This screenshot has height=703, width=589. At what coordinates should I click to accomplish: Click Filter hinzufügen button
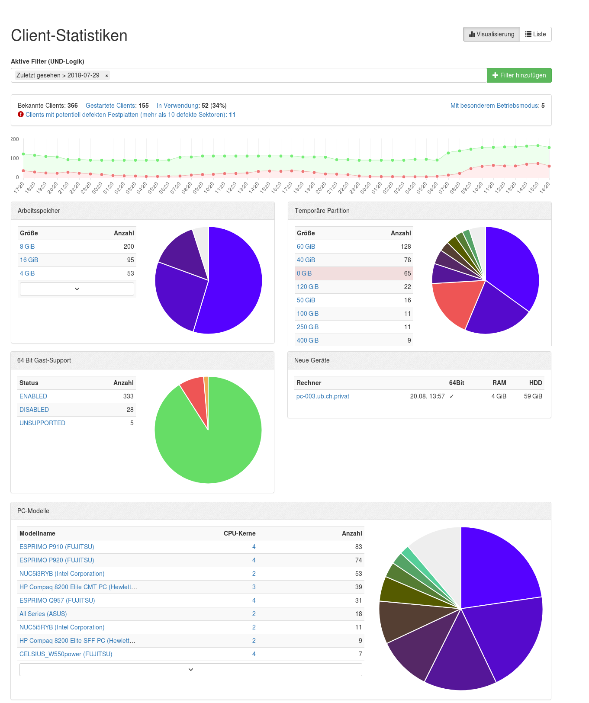pos(519,75)
